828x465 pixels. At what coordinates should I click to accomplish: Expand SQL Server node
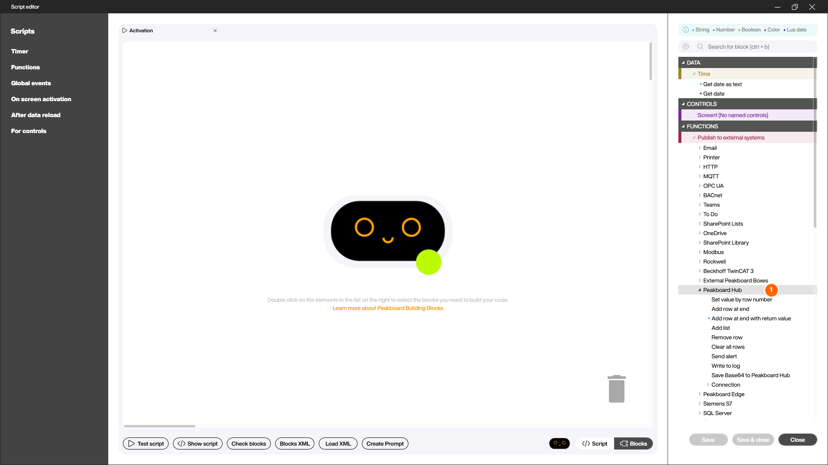(700, 413)
